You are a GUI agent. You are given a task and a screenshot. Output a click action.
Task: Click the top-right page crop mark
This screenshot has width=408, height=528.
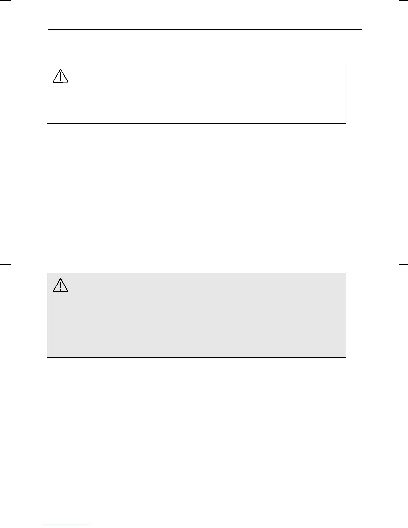tap(403, 1)
